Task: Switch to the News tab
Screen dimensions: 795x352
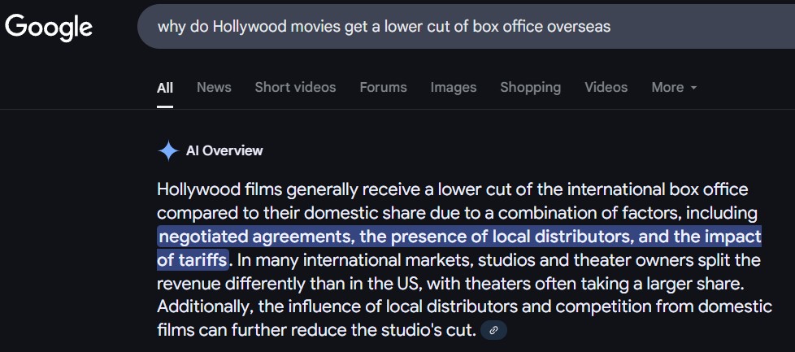Action: [214, 87]
